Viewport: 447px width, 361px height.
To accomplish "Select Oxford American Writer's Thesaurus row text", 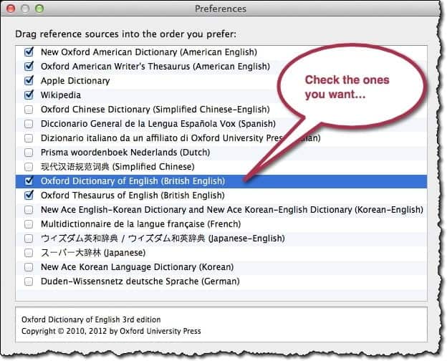I will (155, 67).
